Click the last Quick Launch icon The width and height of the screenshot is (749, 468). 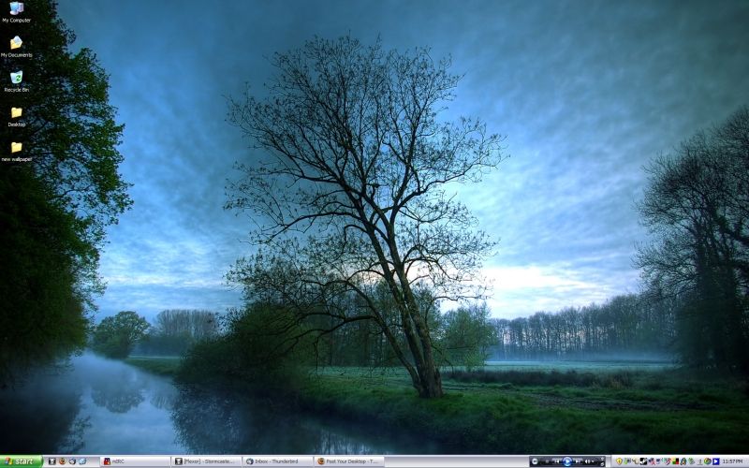82,461
